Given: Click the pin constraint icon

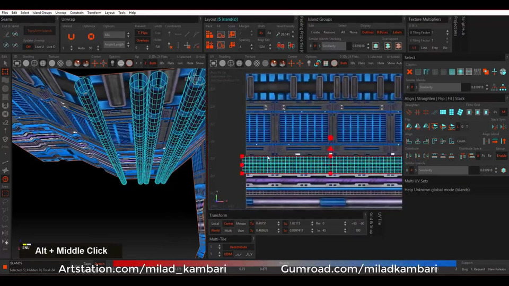Looking at the screenshot, I should 169,34.
